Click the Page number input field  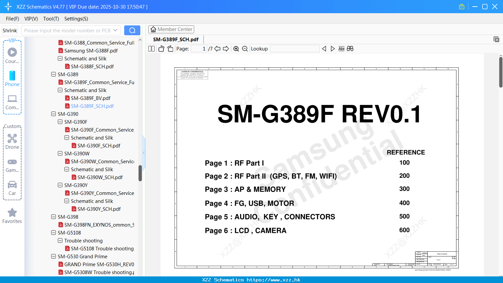click(199, 49)
